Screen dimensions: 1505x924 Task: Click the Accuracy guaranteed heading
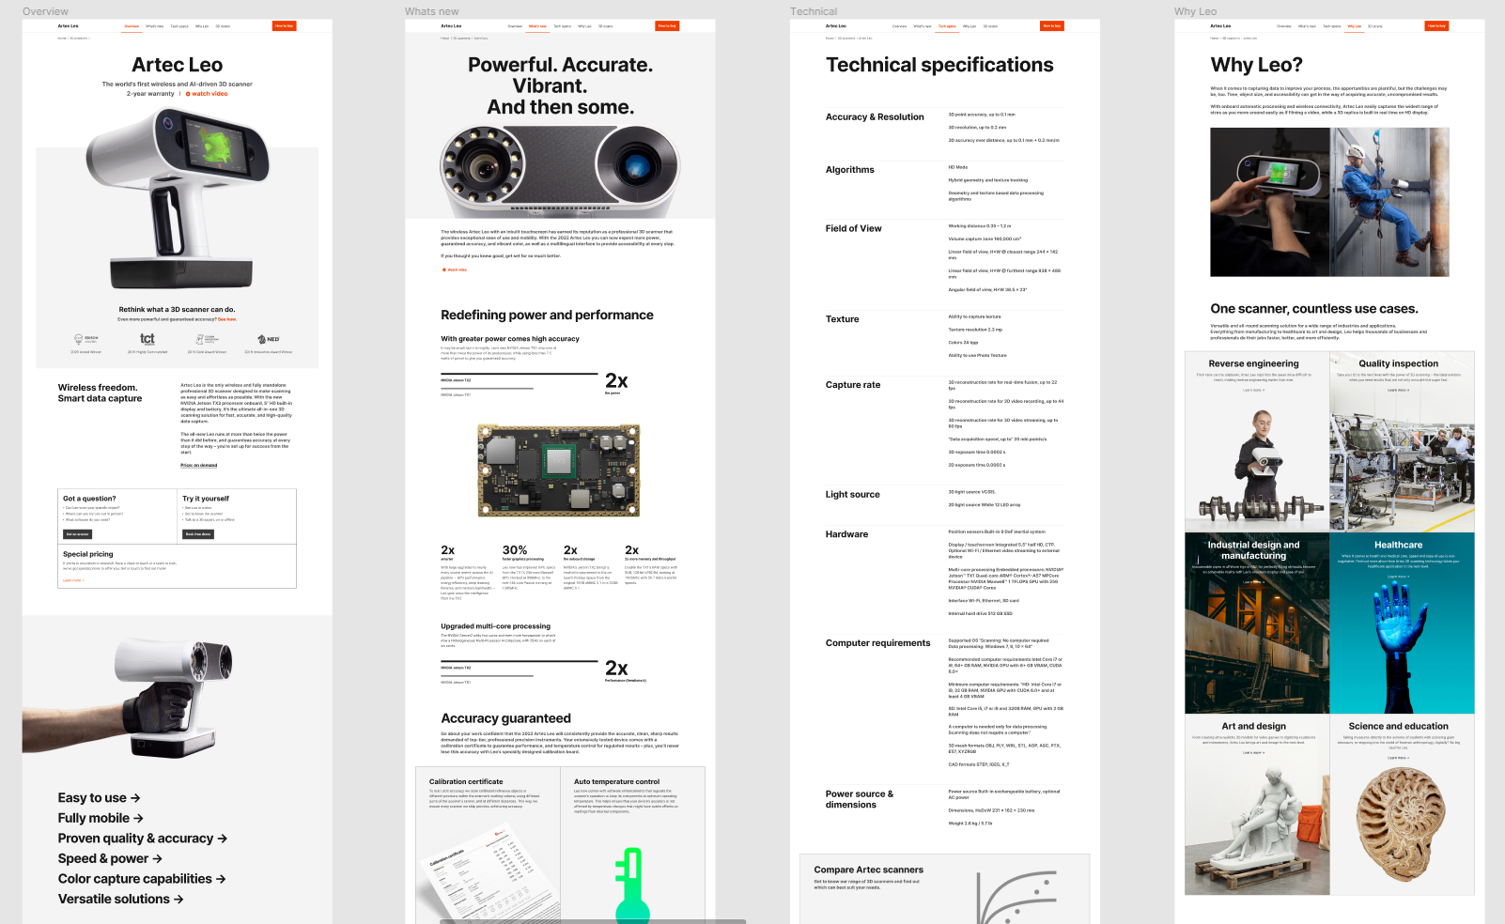pyautogui.click(x=505, y=718)
